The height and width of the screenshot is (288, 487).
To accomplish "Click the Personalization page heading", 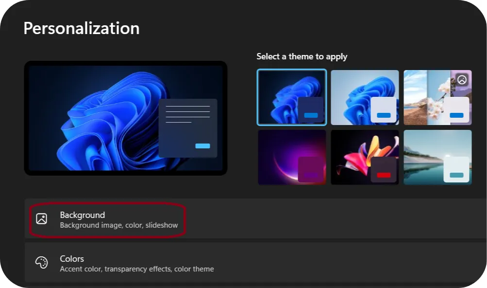I will [82, 28].
